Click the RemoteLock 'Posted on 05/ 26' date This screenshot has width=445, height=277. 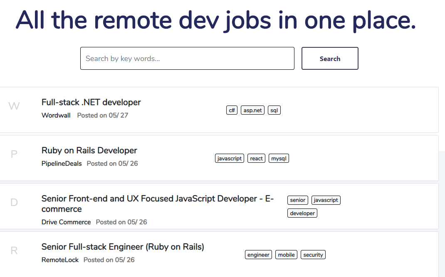click(x=109, y=260)
